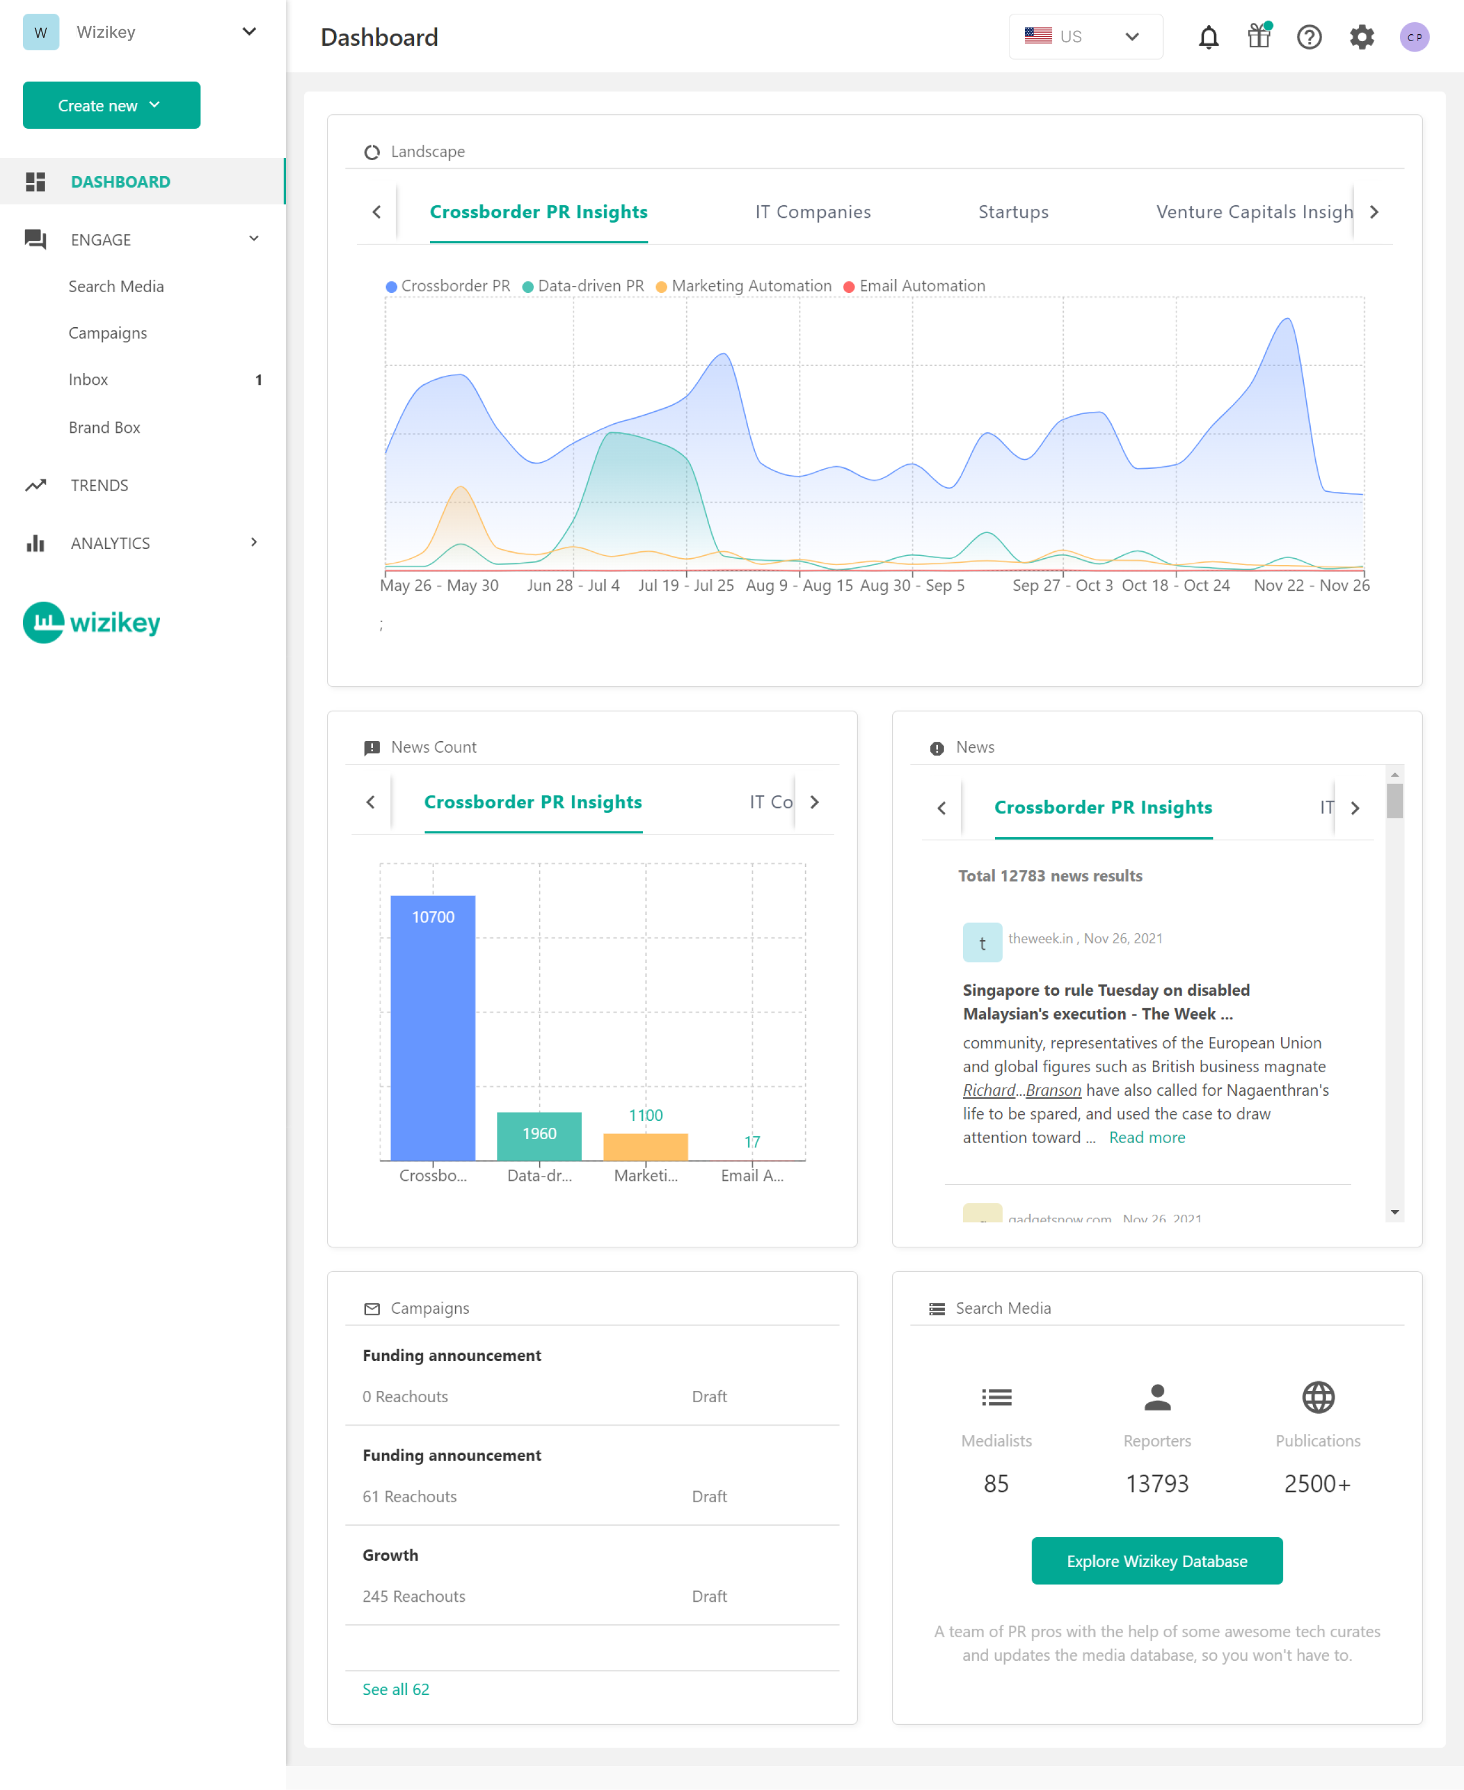Open the notifications bell
Image resolution: width=1464 pixels, height=1790 pixels.
click(1208, 37)
